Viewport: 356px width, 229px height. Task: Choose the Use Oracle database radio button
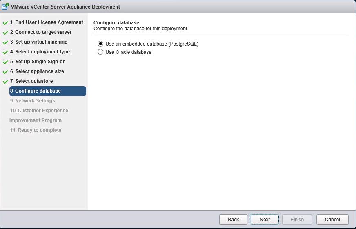pos(100,52)
